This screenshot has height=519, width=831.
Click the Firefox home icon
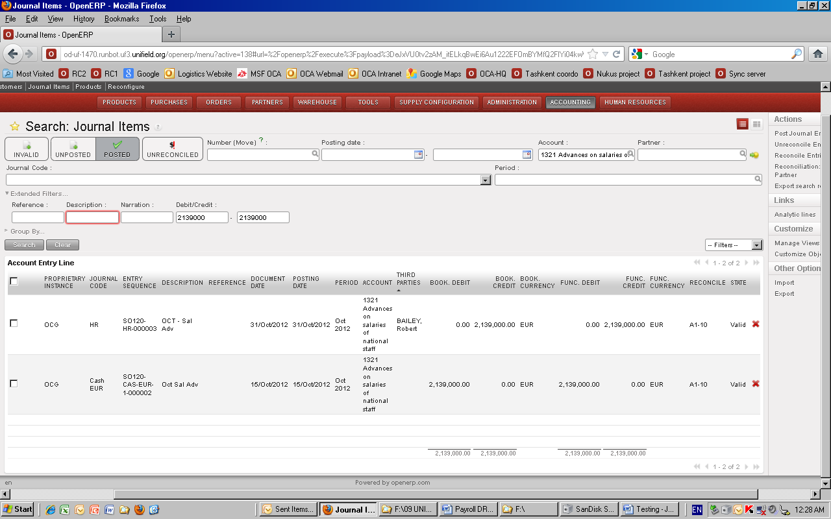click(818, 54)
